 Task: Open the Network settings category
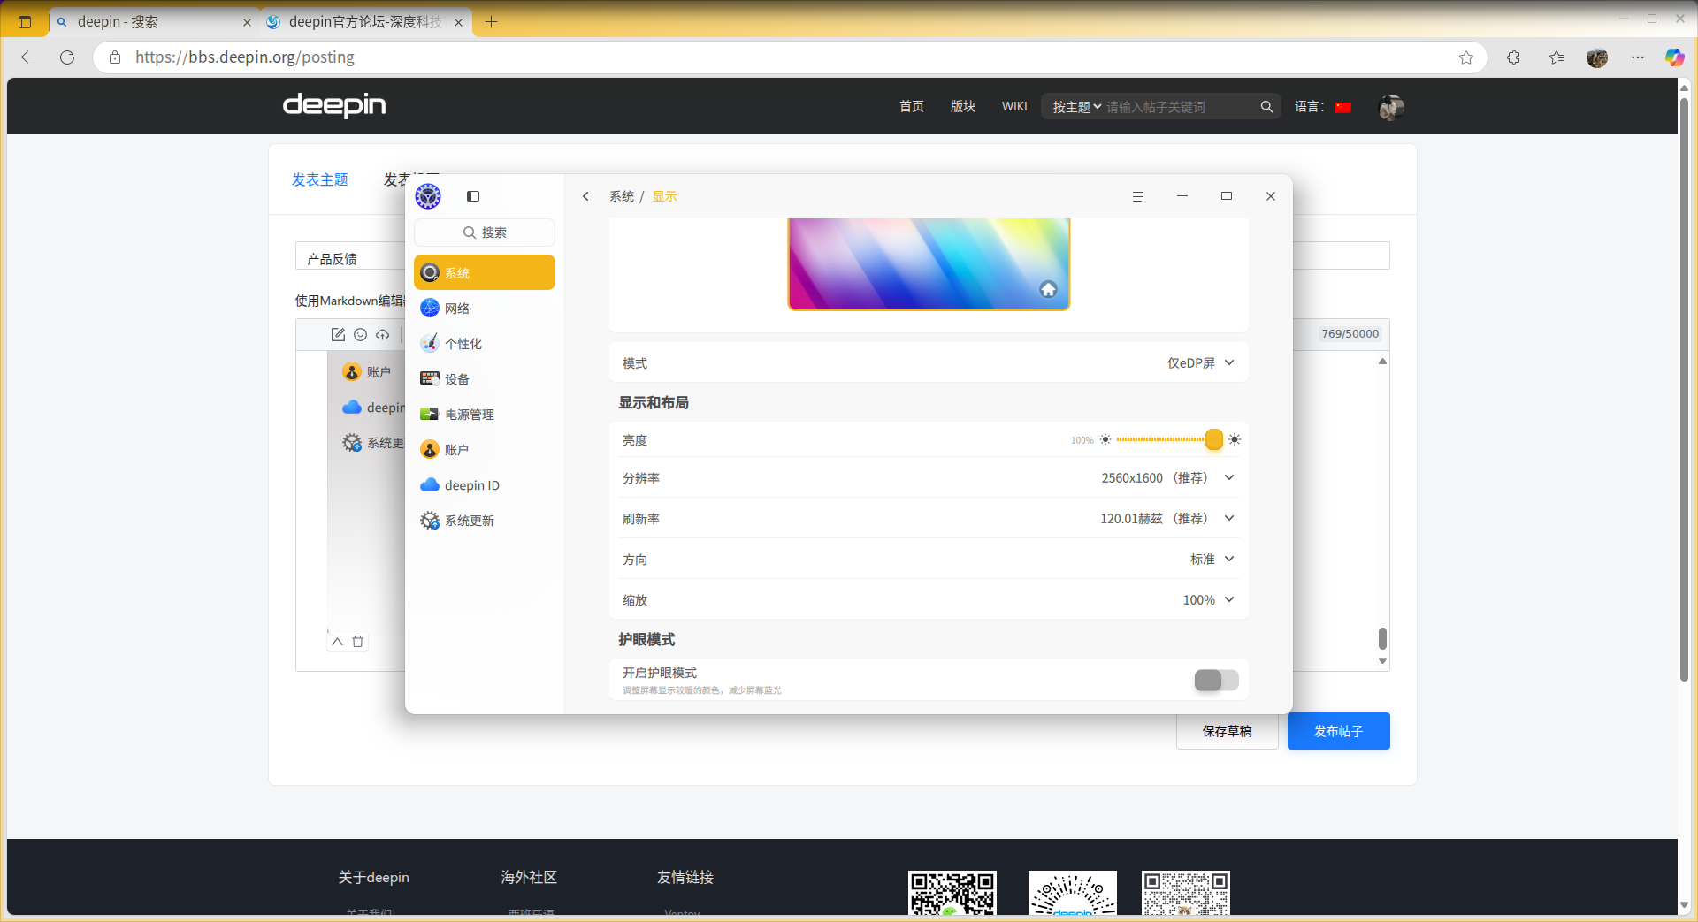(485, 308)
